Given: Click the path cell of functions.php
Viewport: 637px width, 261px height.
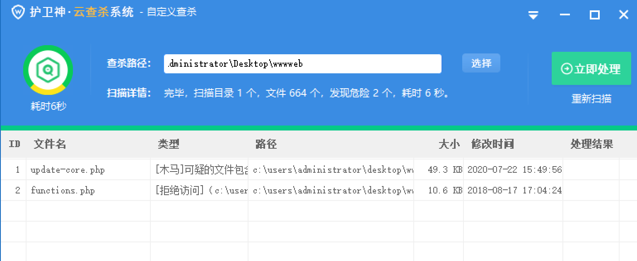Looking at the screenshot, I should [x=331, y=190].
